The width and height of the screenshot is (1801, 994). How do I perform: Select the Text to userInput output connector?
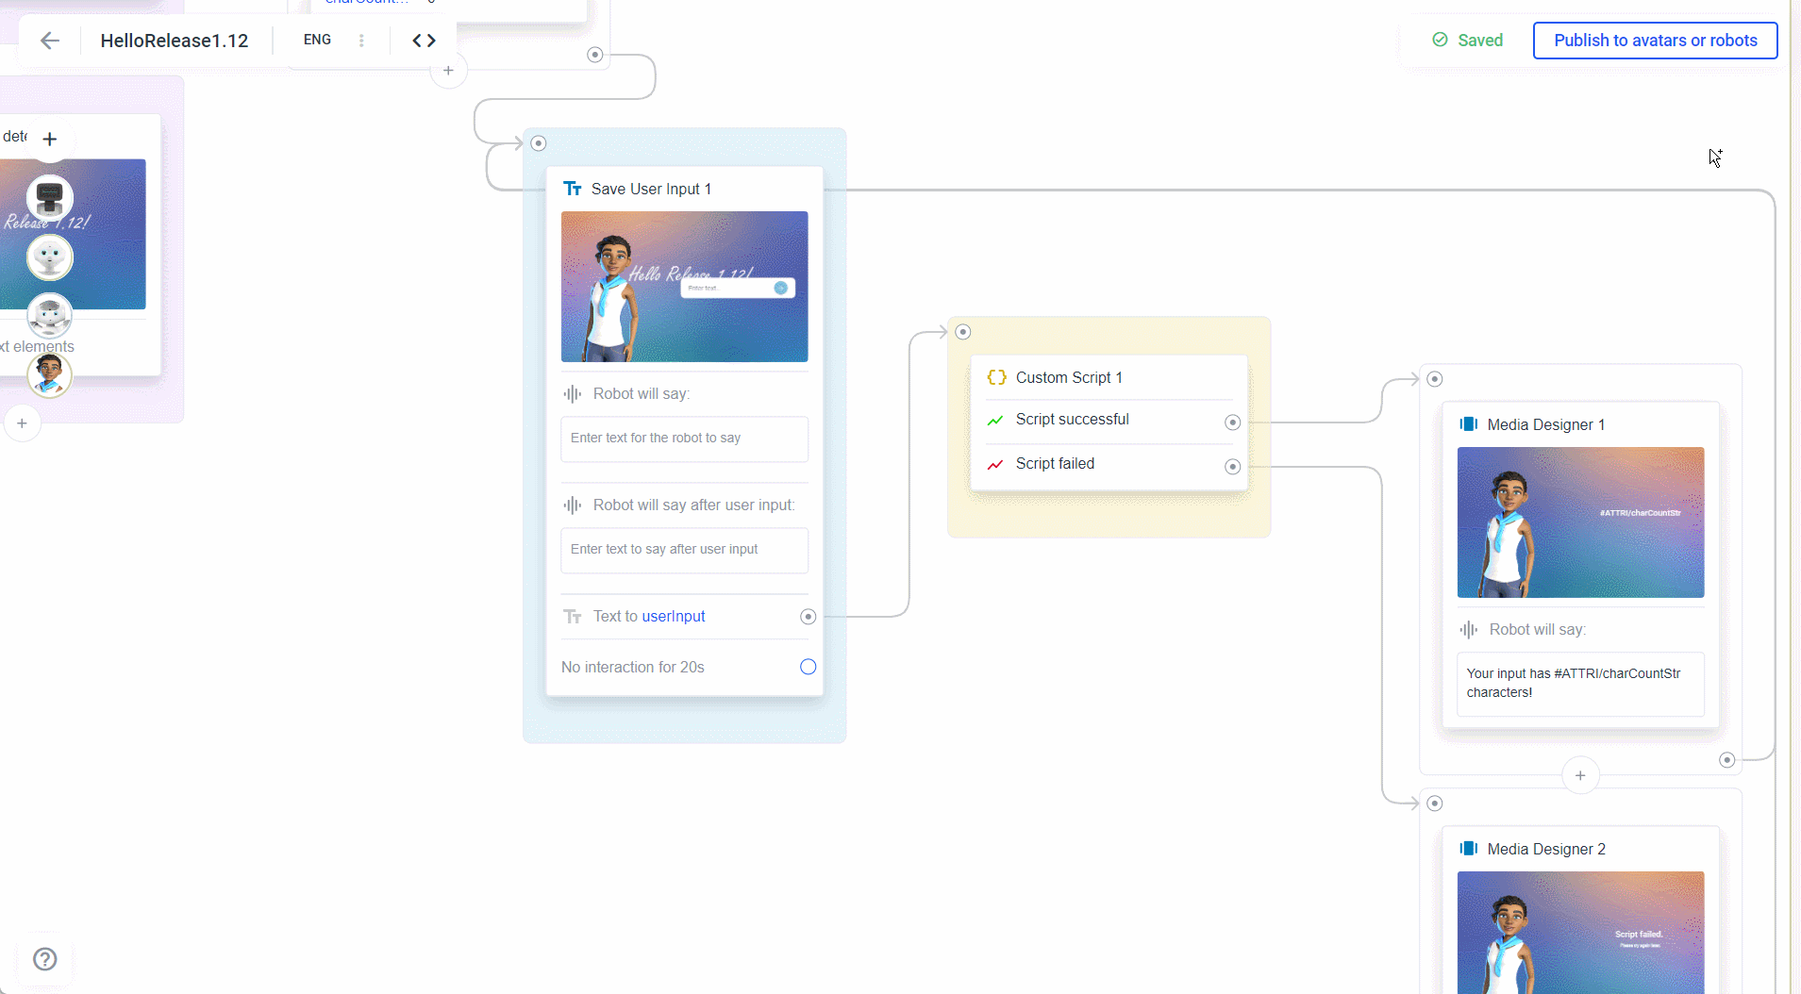pos(808,617)
